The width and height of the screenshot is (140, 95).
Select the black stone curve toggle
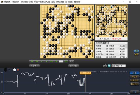(x=6, y=70)
